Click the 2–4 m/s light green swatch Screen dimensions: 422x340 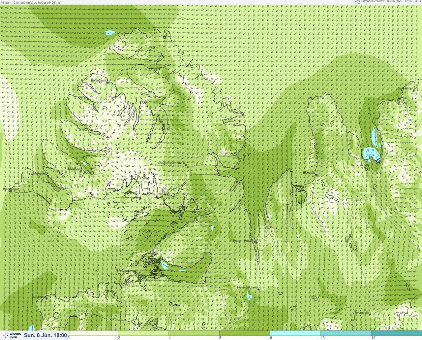[x=143, y=333]
